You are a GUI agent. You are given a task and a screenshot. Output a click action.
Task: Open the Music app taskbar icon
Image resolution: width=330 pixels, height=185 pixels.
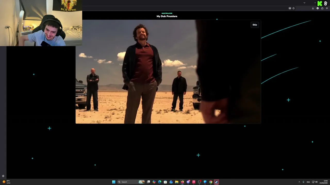click(194, 182)
